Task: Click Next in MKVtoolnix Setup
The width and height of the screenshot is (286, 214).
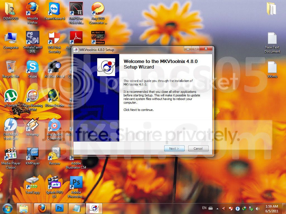Action: point(174,149)
